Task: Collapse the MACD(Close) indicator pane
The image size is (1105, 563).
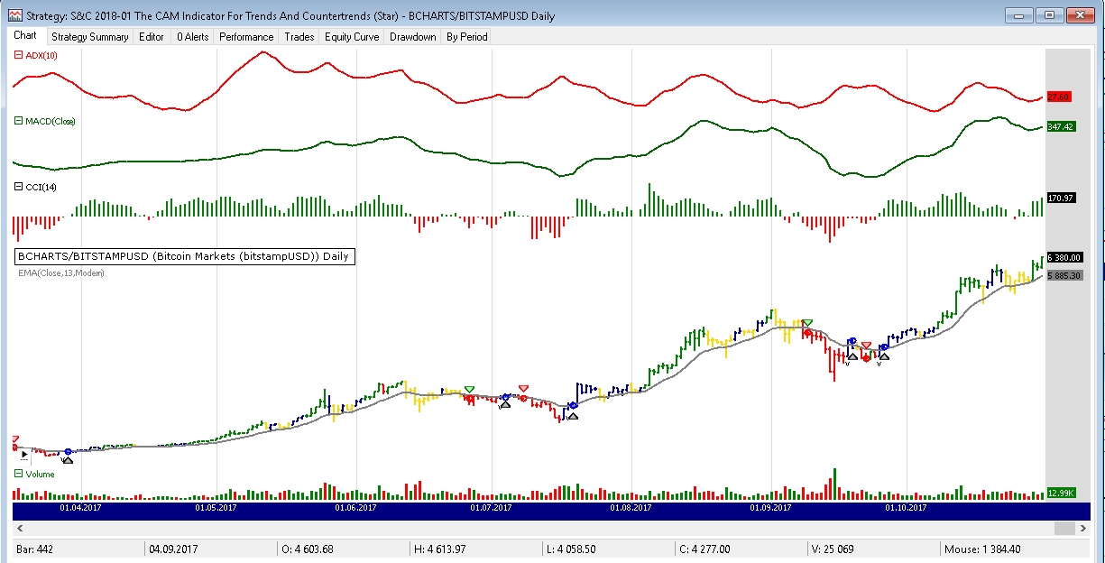Action: pos(20,121)
